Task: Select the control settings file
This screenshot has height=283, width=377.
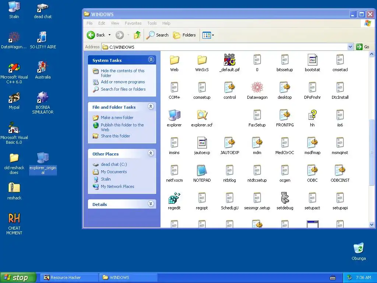Action: pyautogui.click(x=230, y=87)
